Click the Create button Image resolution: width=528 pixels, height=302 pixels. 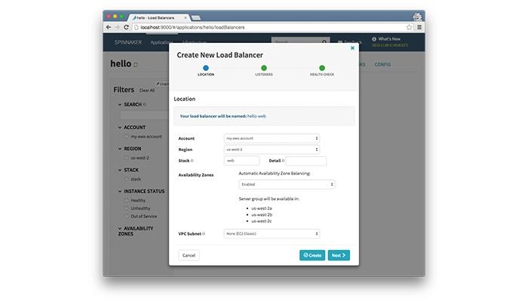[312, 255]
